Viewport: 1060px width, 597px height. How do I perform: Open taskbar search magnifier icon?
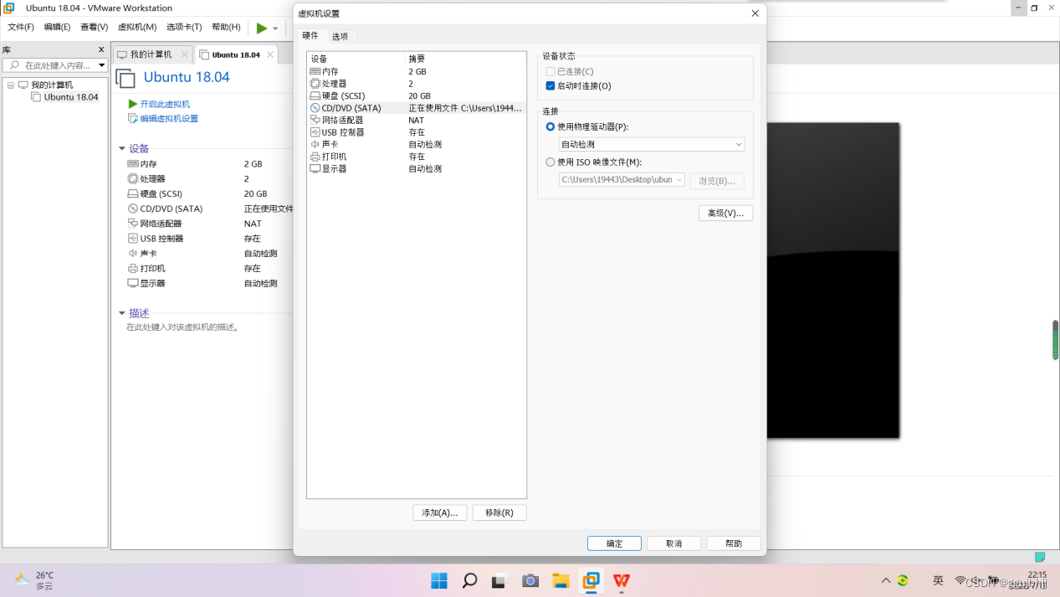[x=469, y=580]
